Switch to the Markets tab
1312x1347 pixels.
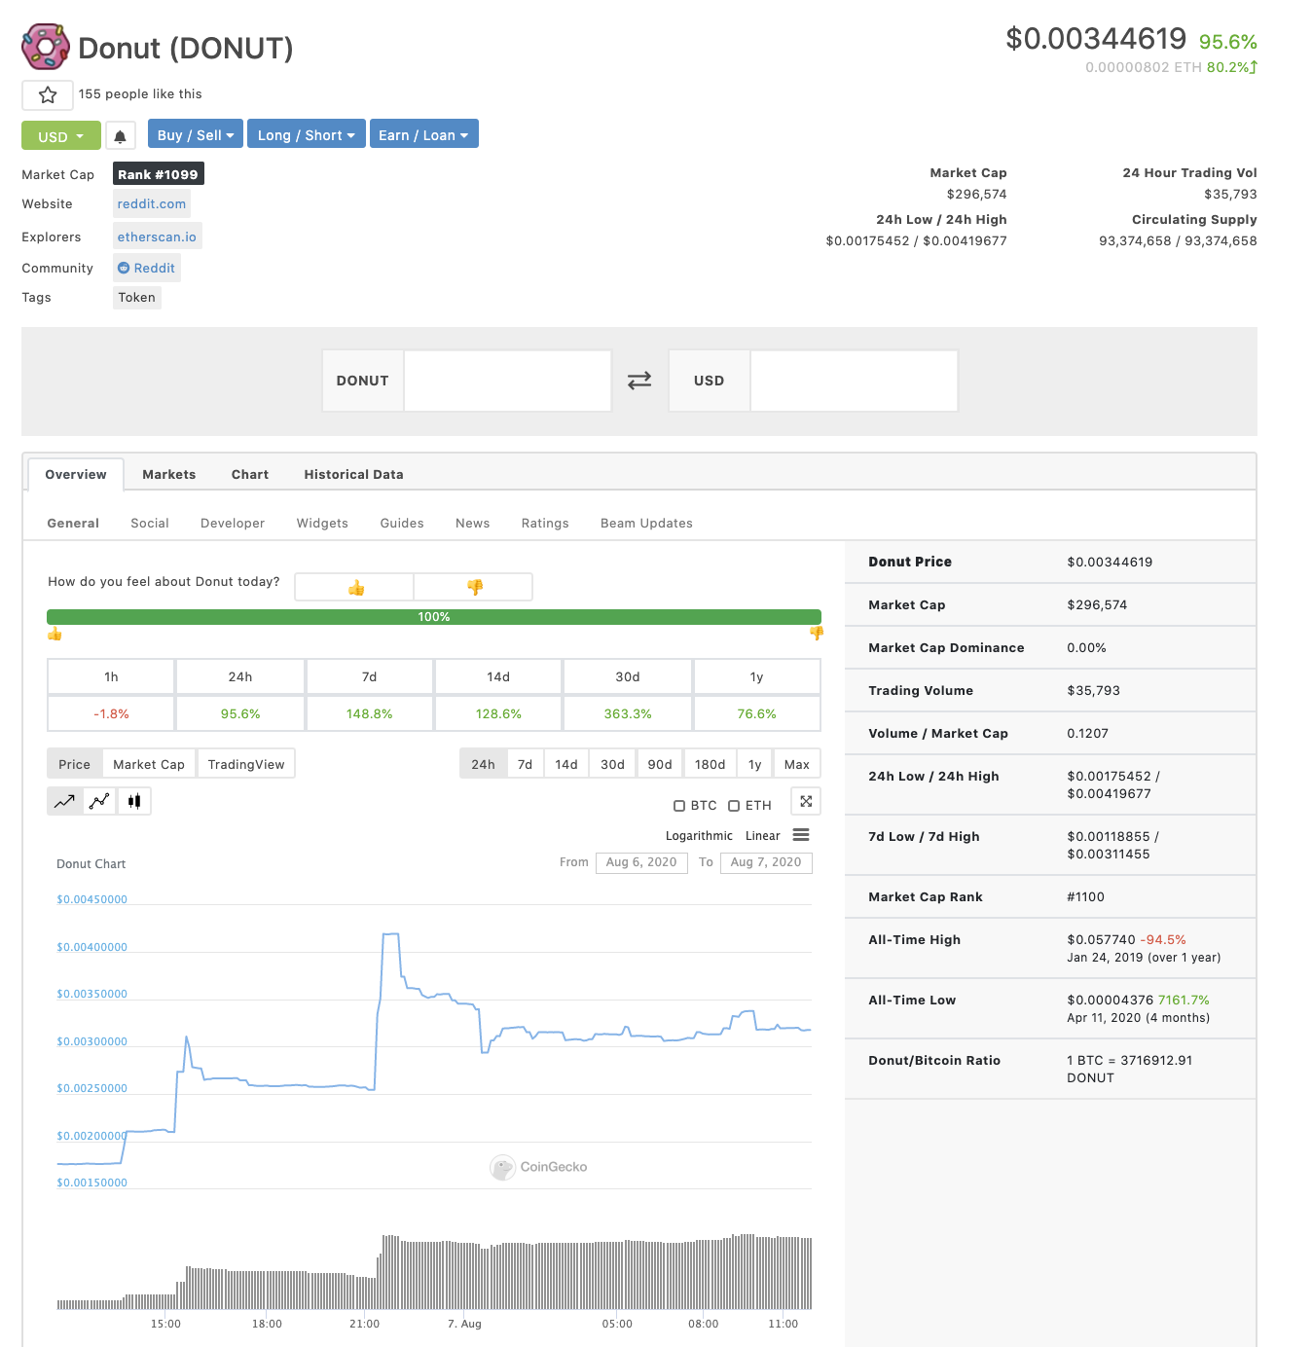[x=169, y=474]
